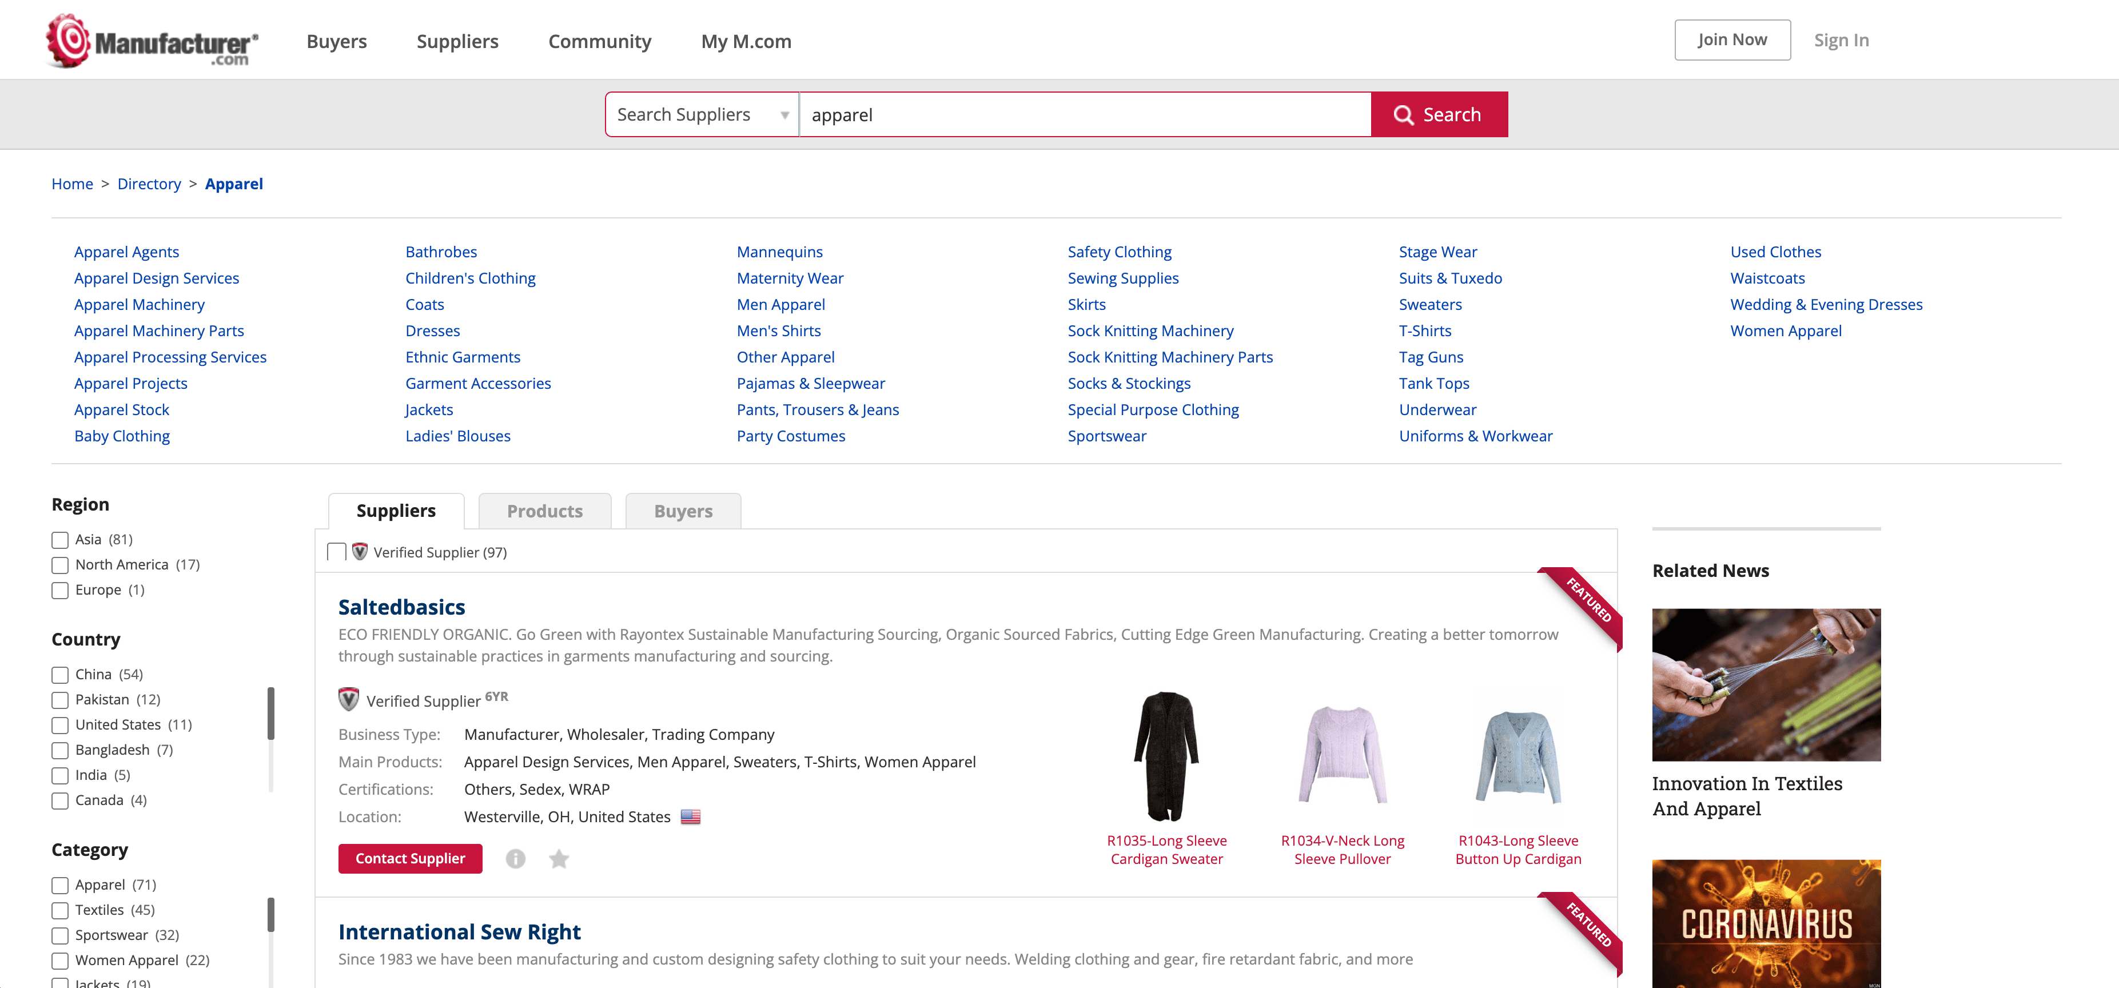Switch to the Products tab
Screen dimensions: 2119x988
click(544, 511)
